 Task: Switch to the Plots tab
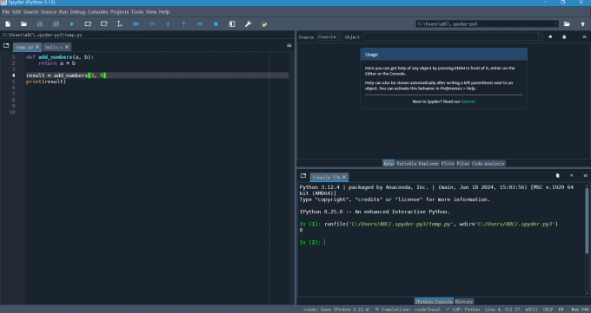coord(448,164)
